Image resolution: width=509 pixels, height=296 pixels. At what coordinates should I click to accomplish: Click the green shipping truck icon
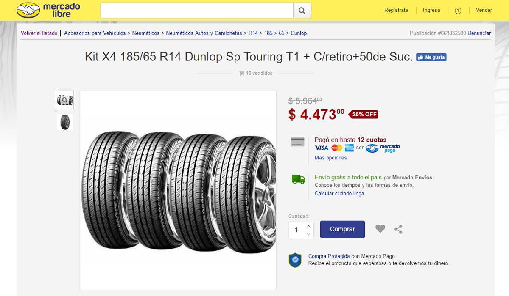(298, 179)
